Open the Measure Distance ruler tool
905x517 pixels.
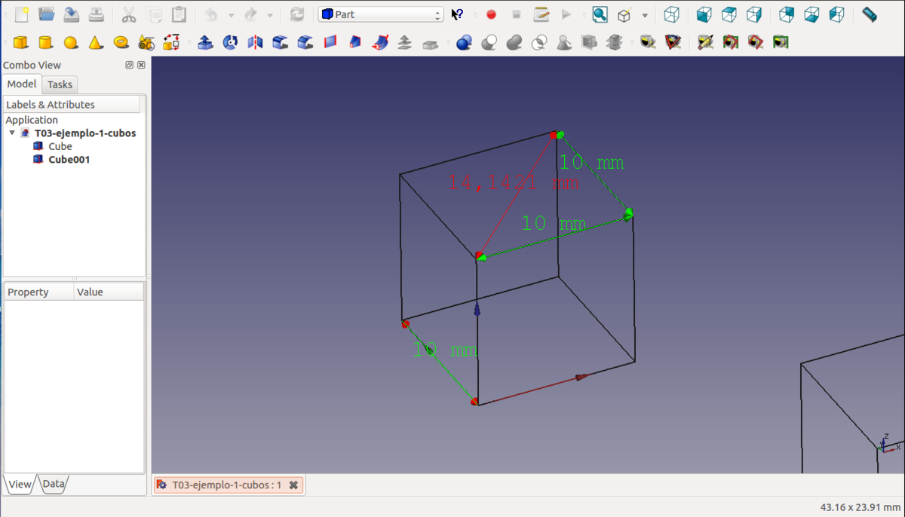coord(870,14)
